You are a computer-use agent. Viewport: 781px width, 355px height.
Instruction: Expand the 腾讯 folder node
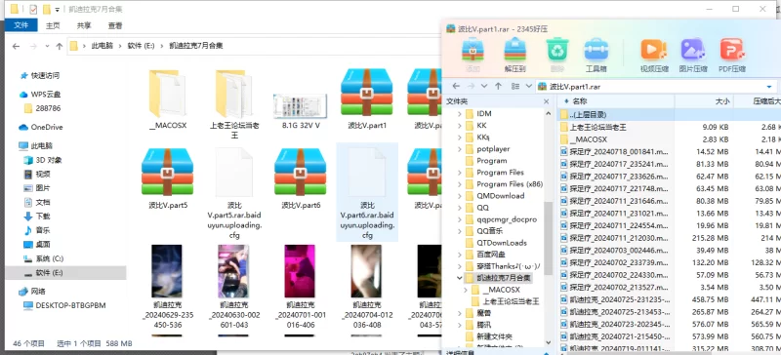(459, 325)
